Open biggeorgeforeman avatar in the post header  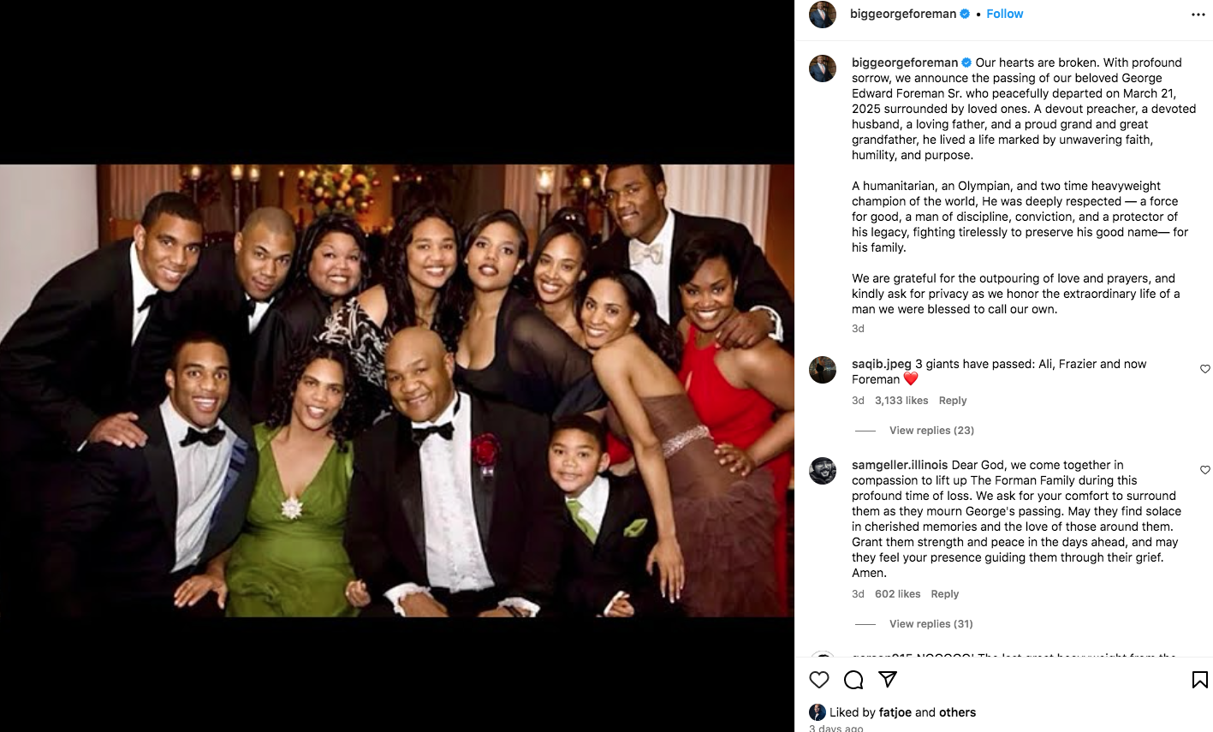pyautogui.click(x=823, y=15)
